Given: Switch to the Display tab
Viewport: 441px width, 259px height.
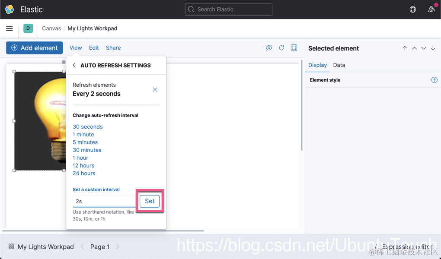Looking at the screenshot, I should (317, 65).
